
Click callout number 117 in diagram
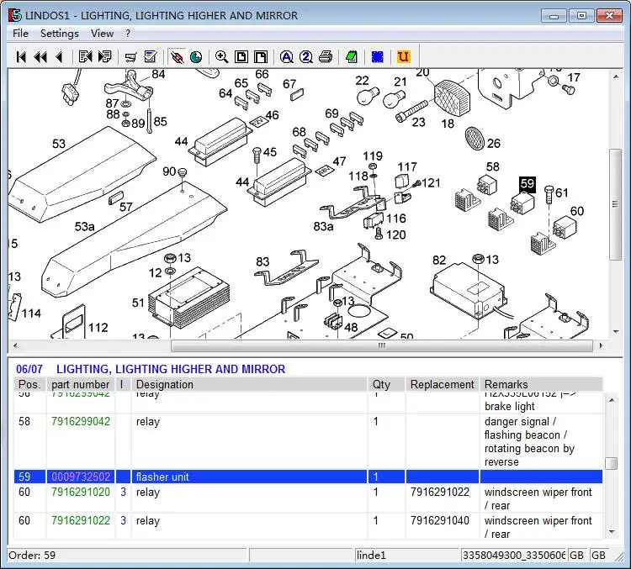click(407, 167)
